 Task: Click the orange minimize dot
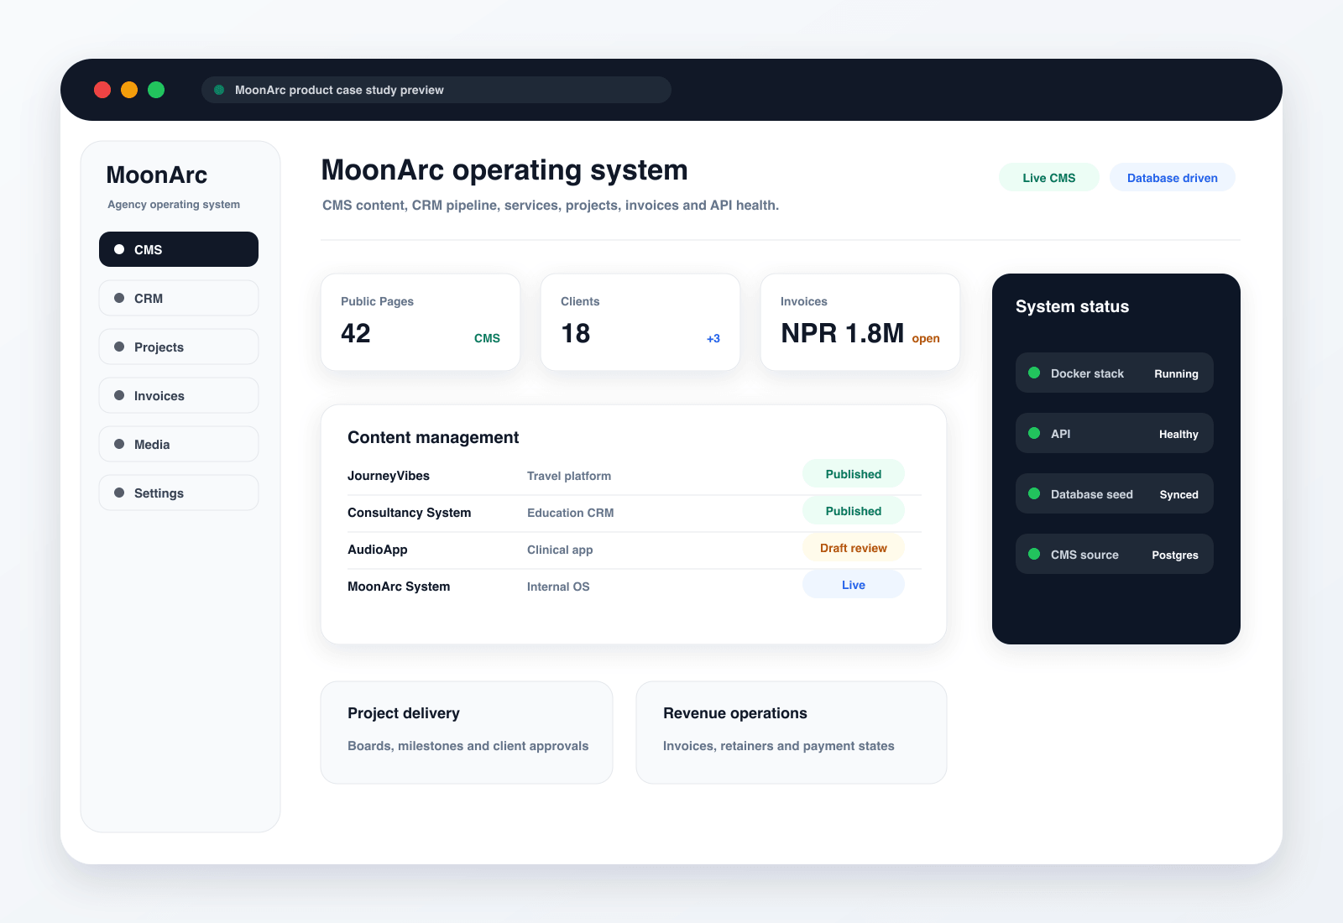pyautogui.click(x=129, y=90)
